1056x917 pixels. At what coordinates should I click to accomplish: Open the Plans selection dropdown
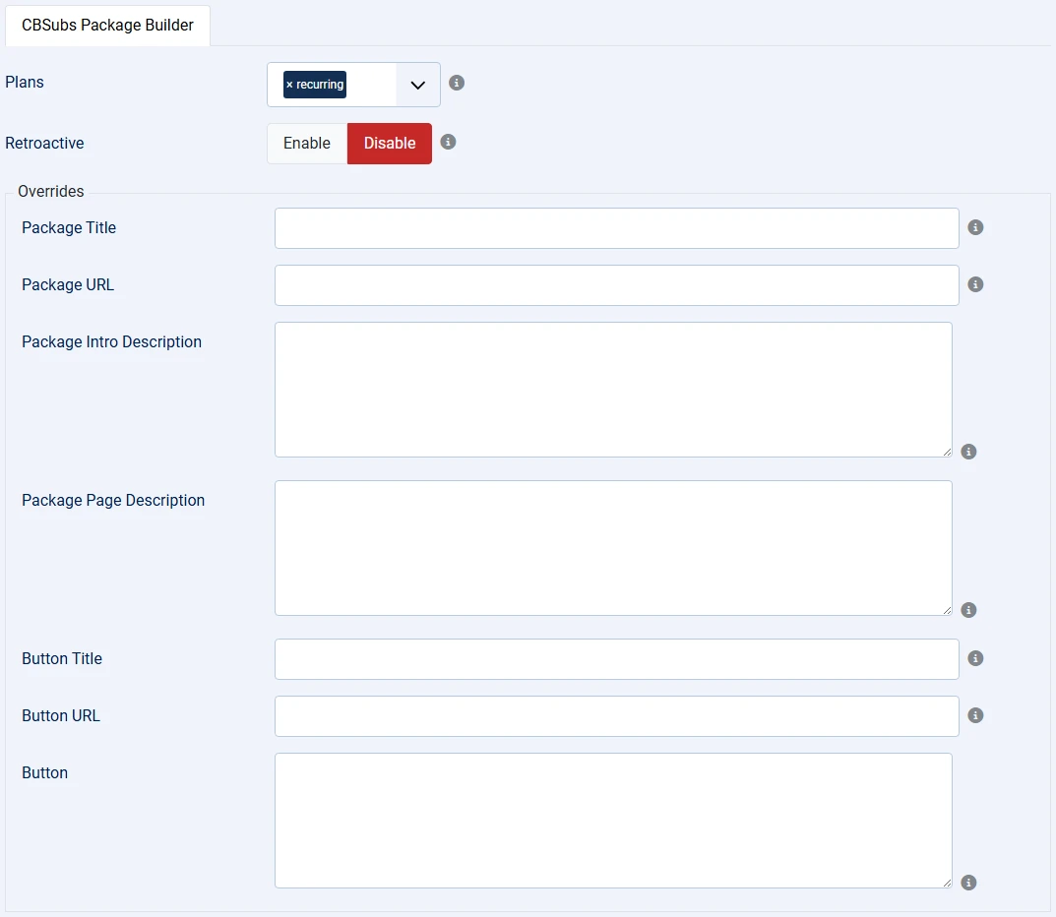pos(416,85)
